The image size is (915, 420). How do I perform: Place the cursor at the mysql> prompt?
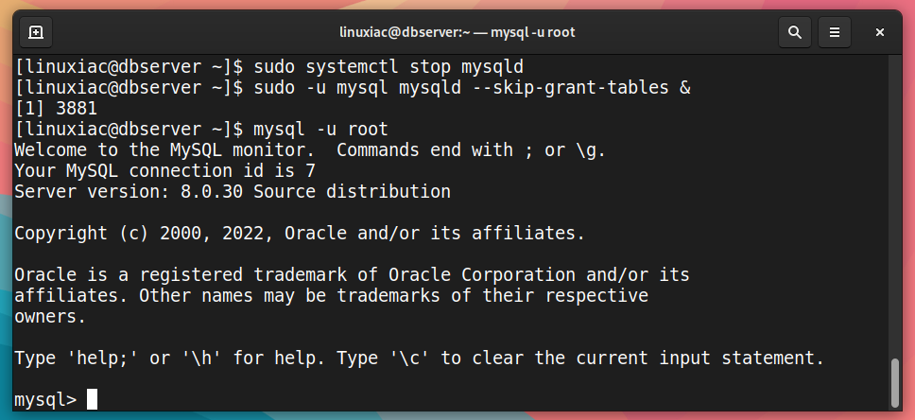point(92,399)
